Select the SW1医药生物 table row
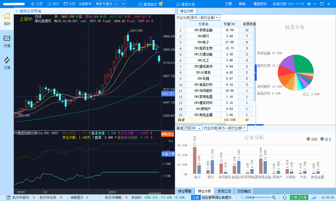The height and width of the screenshot is (201, 336). [215, 48]
